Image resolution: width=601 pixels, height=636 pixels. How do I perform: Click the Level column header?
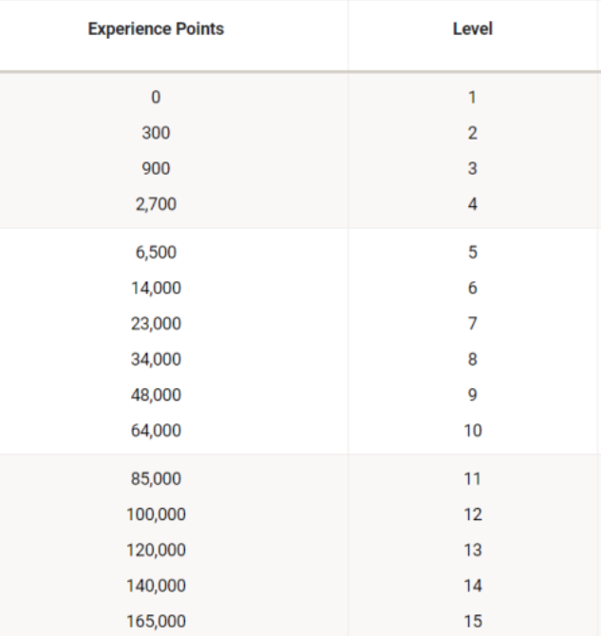pyautogui.click(x=473, y=29)
